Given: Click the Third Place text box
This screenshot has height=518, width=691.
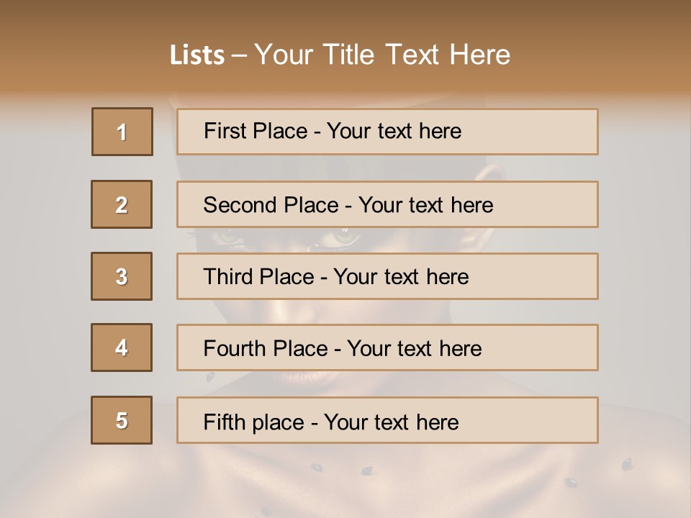Looking at the screenshot, I should [x=387, y=276].
